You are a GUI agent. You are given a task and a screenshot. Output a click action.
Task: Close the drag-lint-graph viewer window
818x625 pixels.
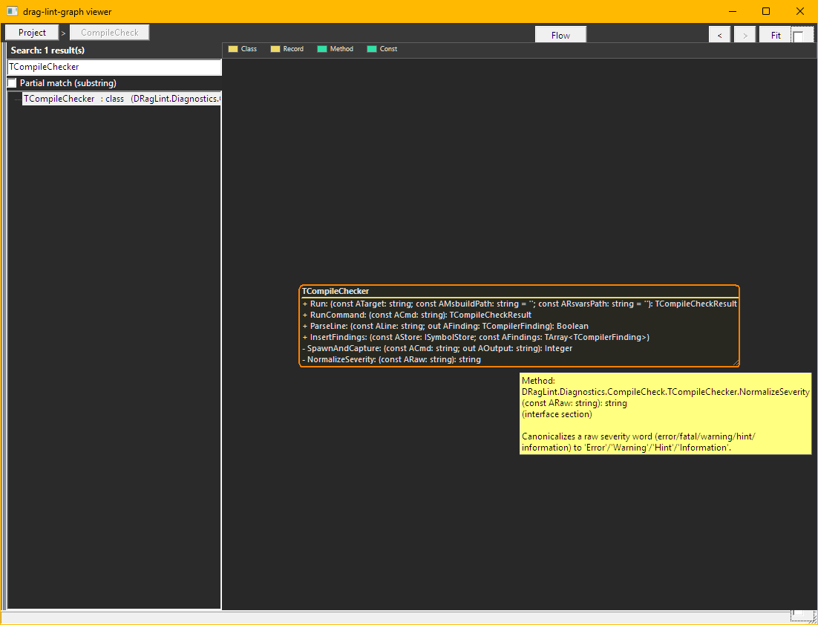click(x=799, y=11)
